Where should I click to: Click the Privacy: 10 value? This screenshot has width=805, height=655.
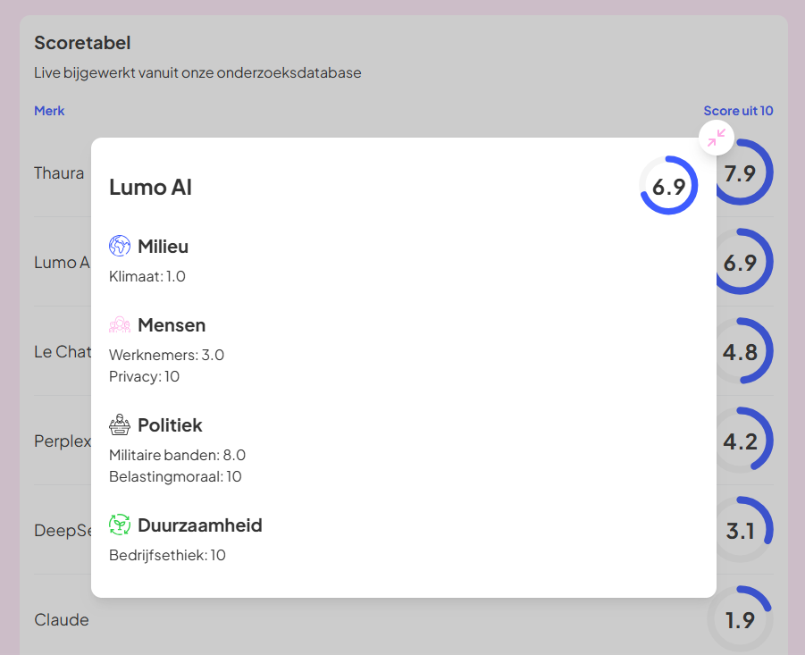tap(144, 376)
